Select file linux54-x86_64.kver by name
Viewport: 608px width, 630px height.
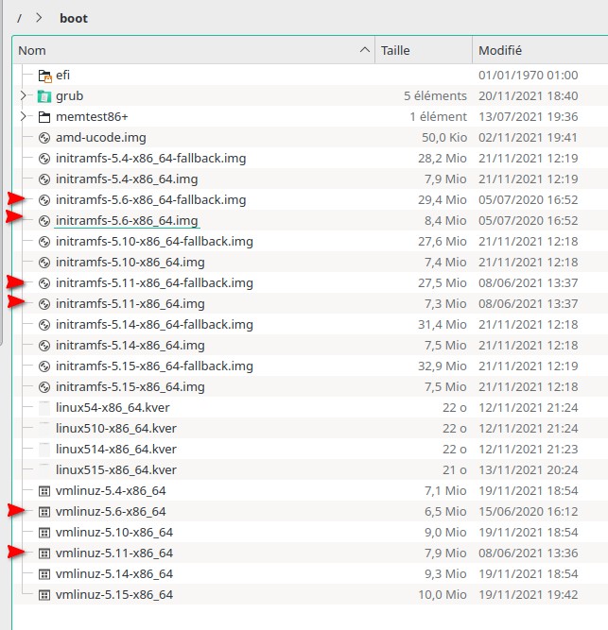point(113,408)
